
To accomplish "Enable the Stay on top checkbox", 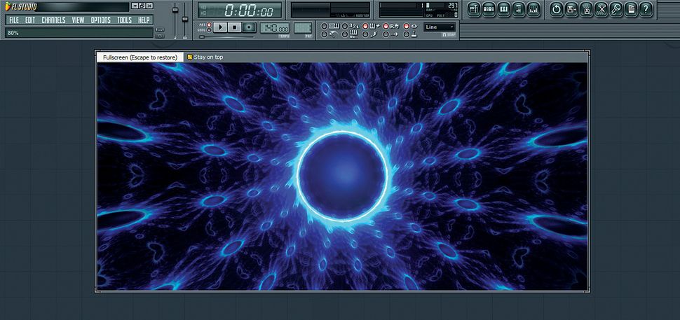I will pos(190,57).
